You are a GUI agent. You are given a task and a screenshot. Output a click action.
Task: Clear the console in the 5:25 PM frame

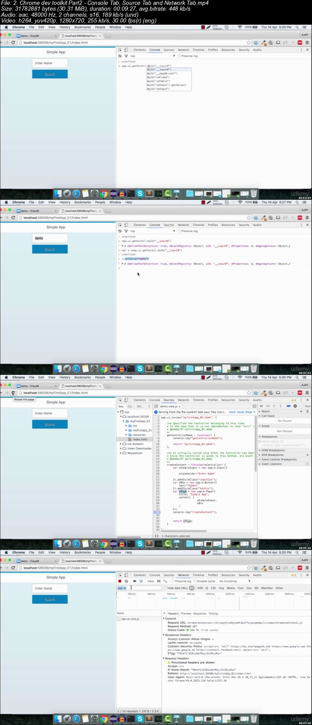click(120, 56)
